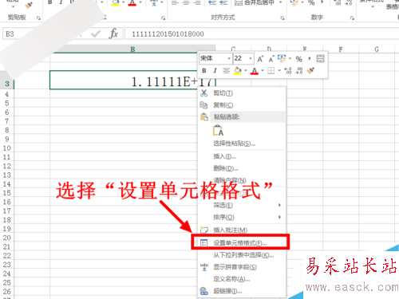Image resolution: width=399 pixels, height=299 pixels.
Task: Select column G header
Action: [x=377, y=49]
